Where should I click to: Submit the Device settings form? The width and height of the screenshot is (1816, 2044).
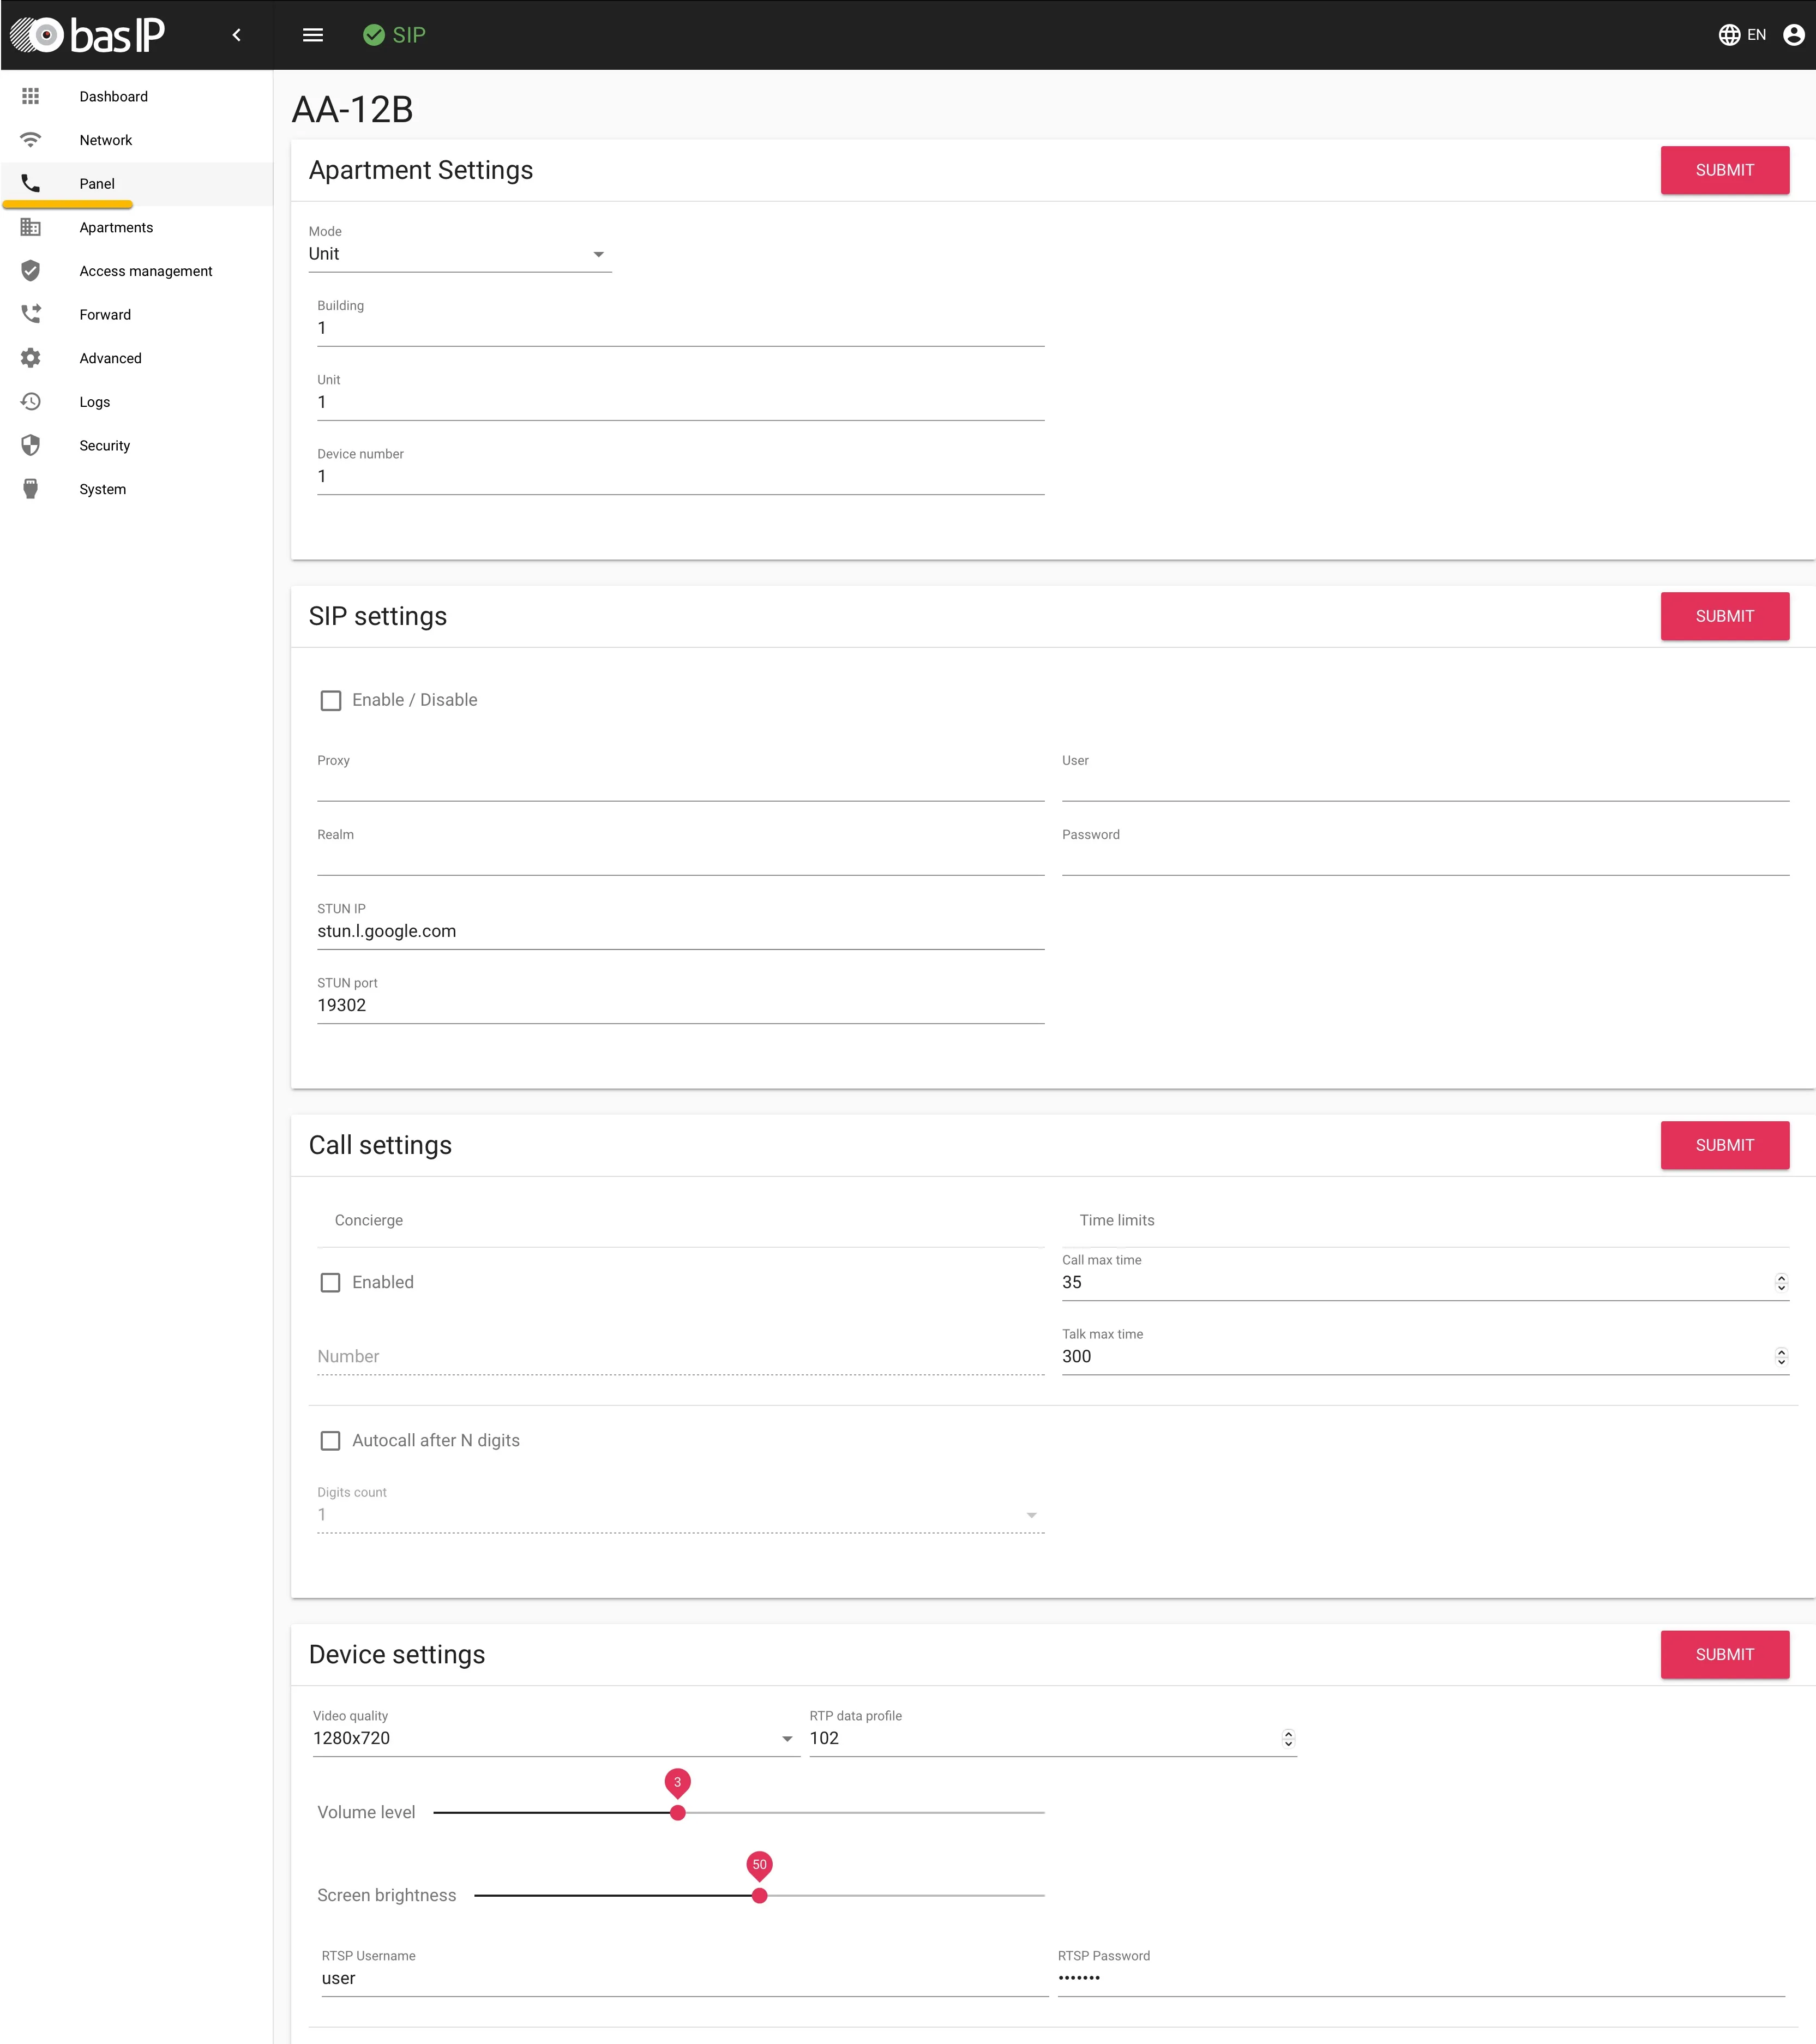click(x=1725, y=1654)
